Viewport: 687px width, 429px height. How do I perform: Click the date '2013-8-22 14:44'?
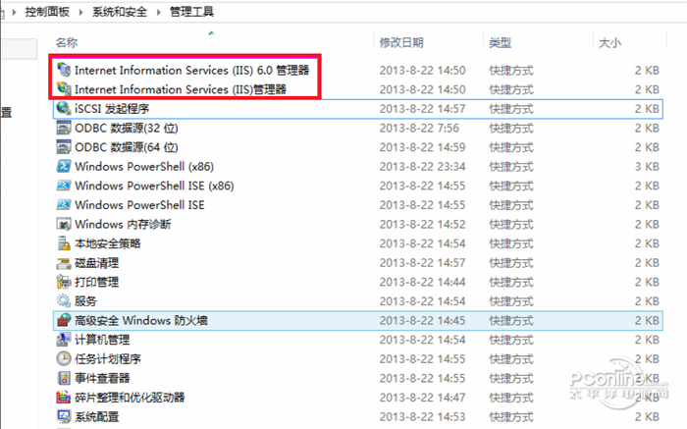[422, 282]
